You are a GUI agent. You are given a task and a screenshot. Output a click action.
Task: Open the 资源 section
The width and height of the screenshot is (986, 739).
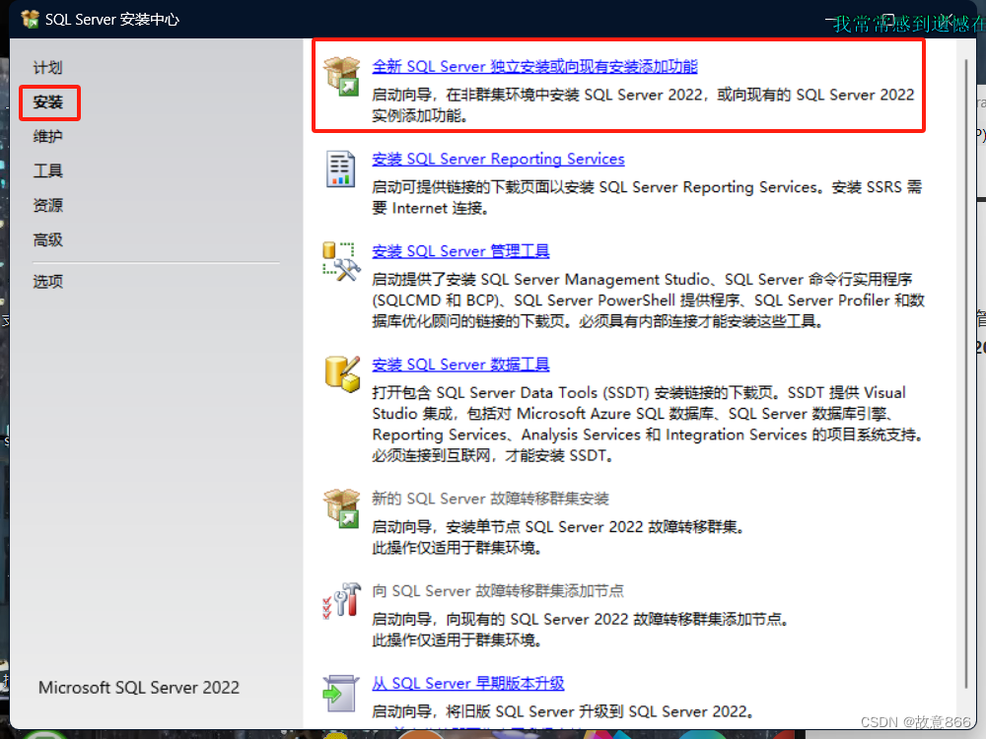[47, 206]
